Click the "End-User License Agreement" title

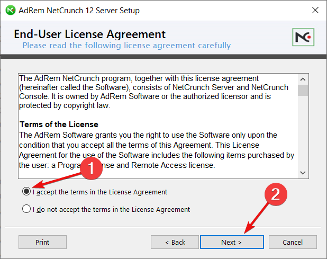click(89, 34)
